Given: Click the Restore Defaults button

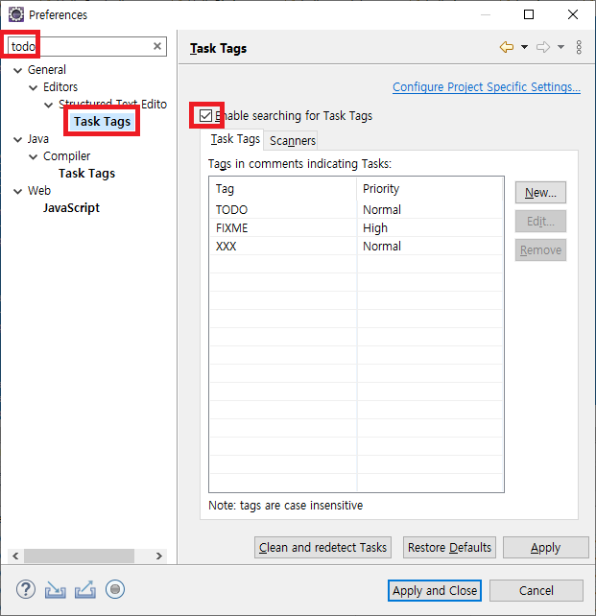Looking at the screenshot, I should pos(449,547).
